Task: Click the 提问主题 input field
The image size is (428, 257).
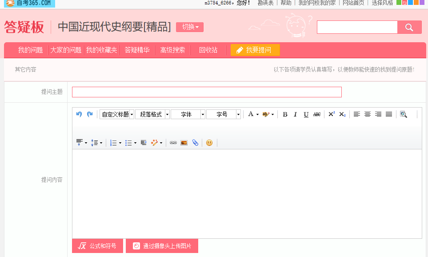Action: pos(207,92)
